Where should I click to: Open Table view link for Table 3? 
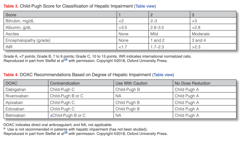tap(145, 6)
